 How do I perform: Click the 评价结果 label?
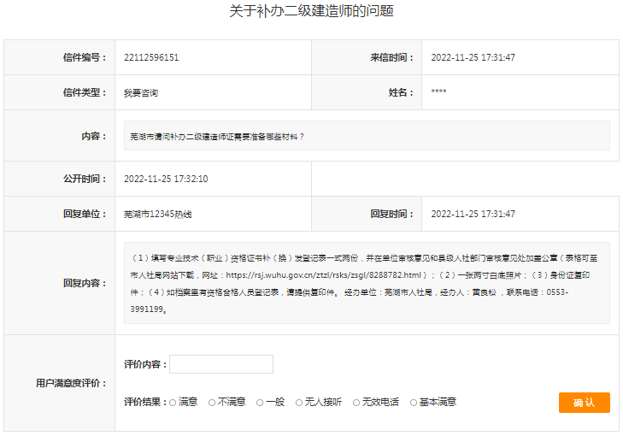(x=145, y=402)
